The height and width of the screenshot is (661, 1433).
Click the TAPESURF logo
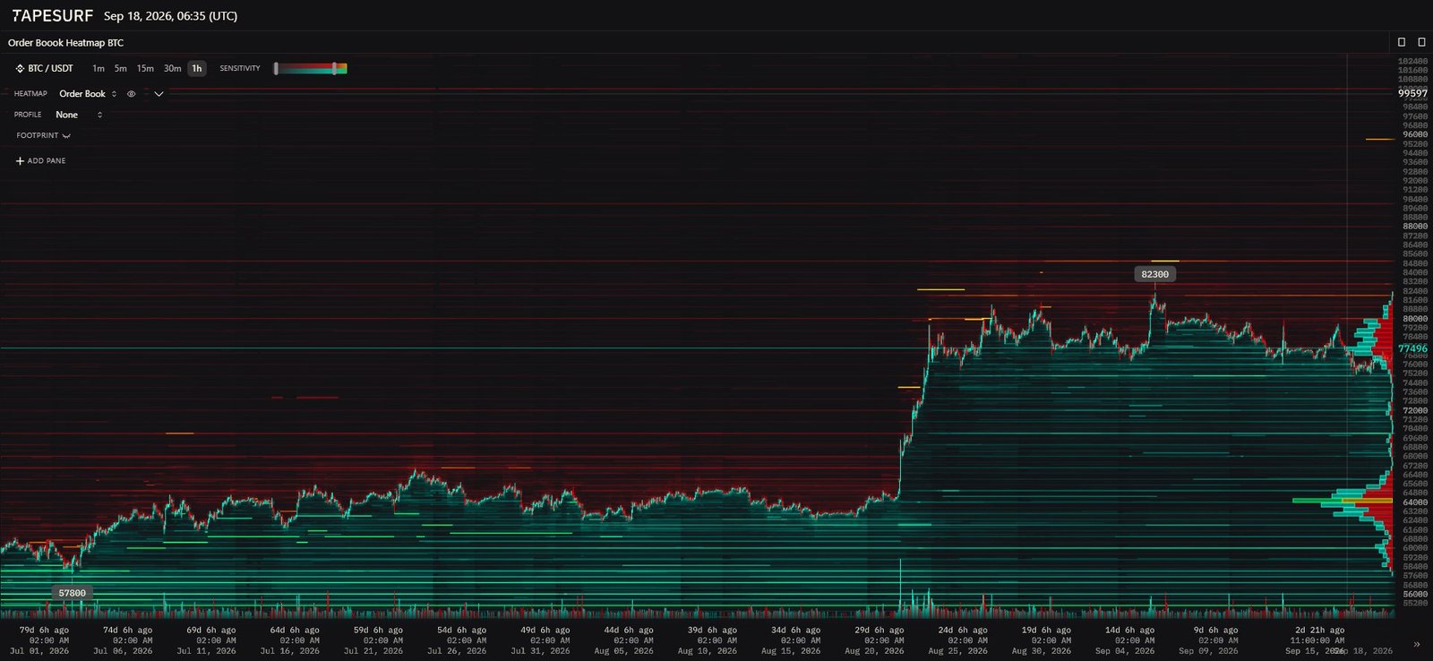pyautogui.click(x=52, y=16)
